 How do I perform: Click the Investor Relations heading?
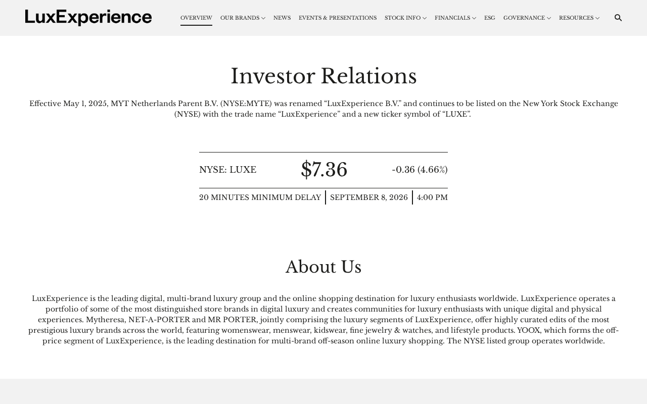(x=323, y=76)
